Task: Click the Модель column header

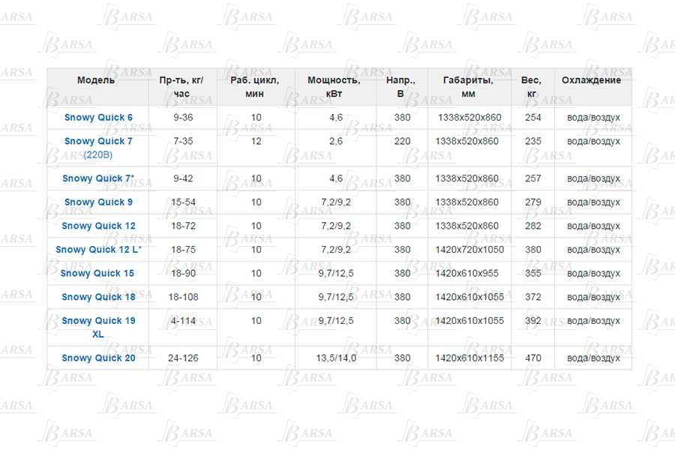Action: [96, 80]
